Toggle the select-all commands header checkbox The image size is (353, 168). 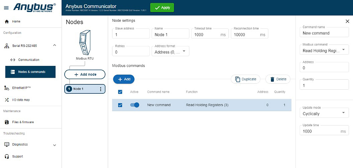coord(120,92)
